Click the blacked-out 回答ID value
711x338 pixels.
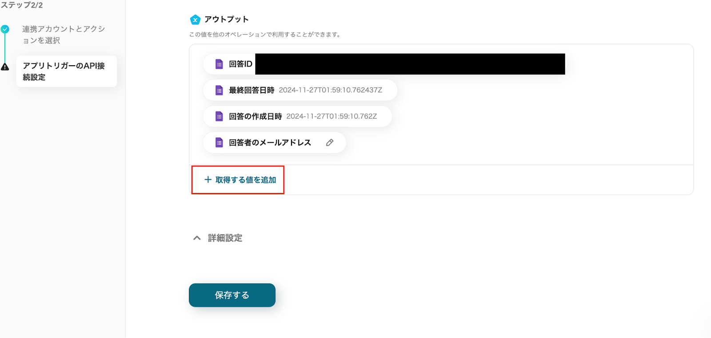coord(410,64)
